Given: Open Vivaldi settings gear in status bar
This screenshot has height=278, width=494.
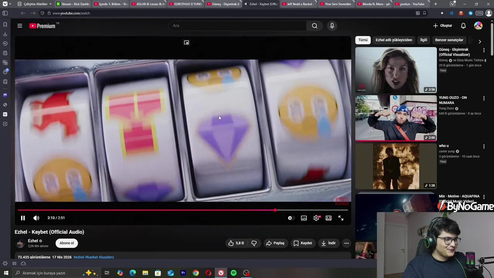Looking at the screenshot, I should coord(5,264).
